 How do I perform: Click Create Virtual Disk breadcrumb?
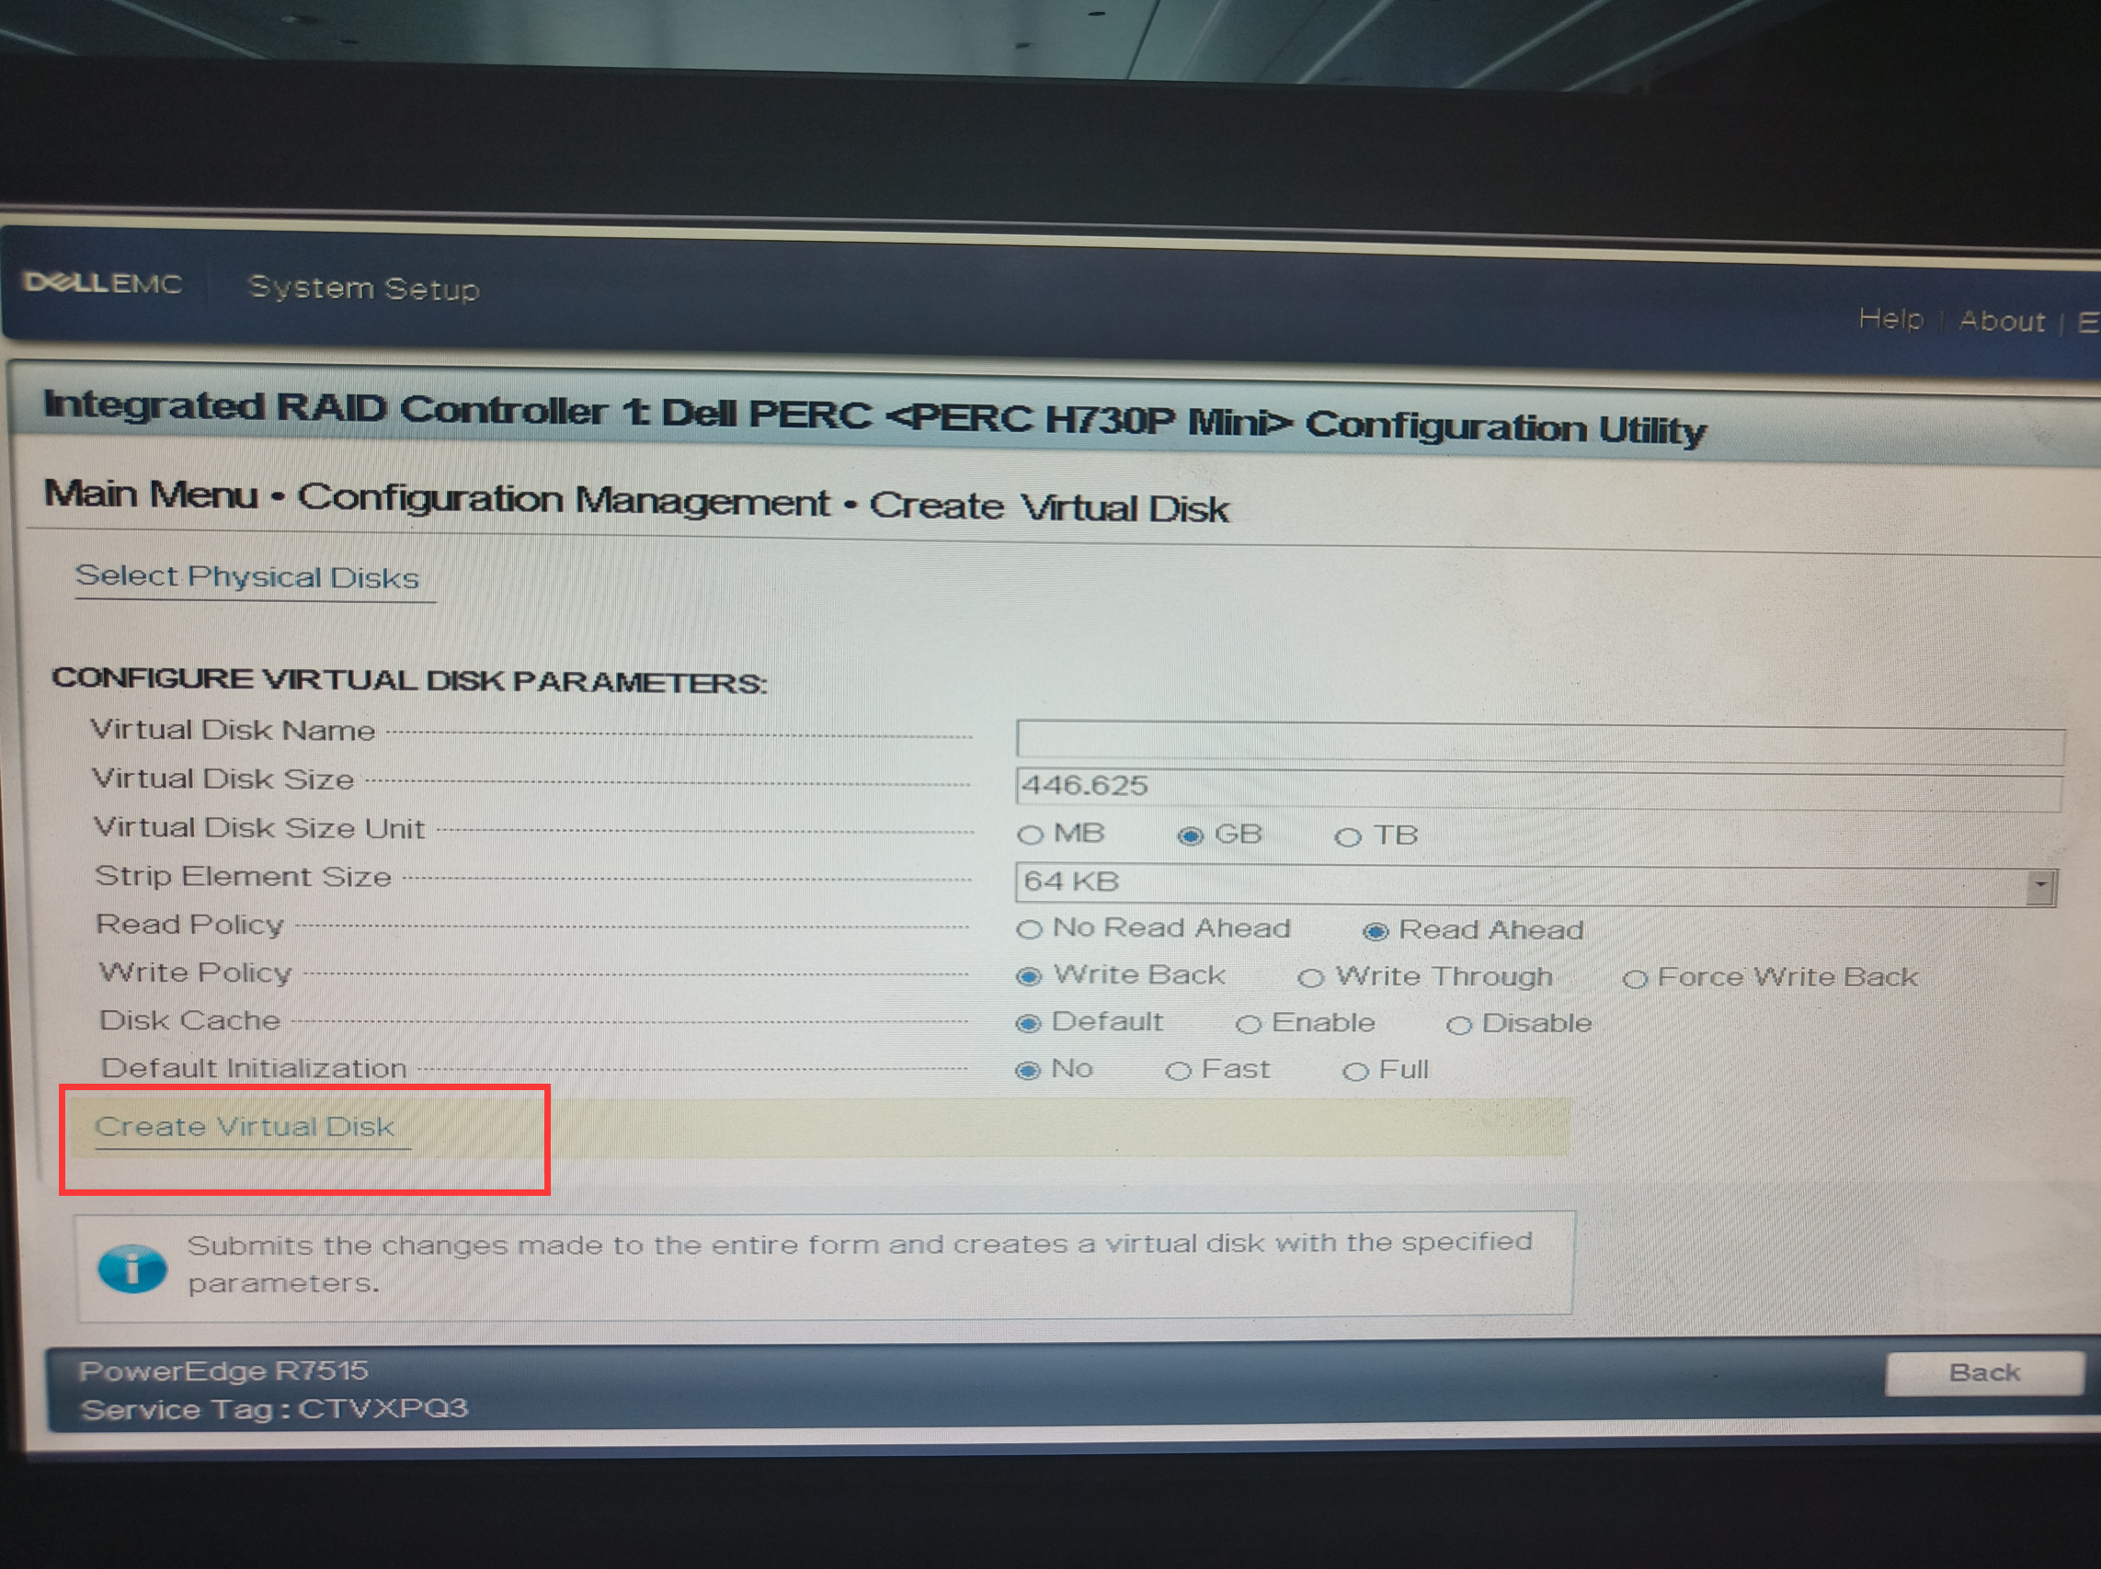(x=1048, y=506)
